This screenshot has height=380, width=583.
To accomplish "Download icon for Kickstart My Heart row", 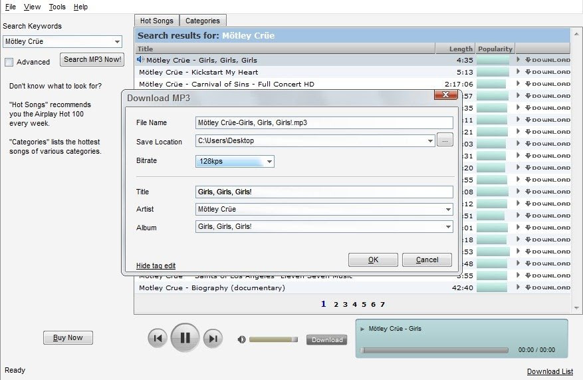I will 547,72.
